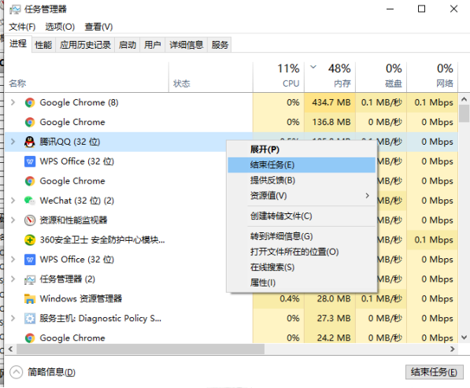470x388 pixels.
Task: Click the Tencent QQ penguin icon
Action: click(x=30, y=142)
